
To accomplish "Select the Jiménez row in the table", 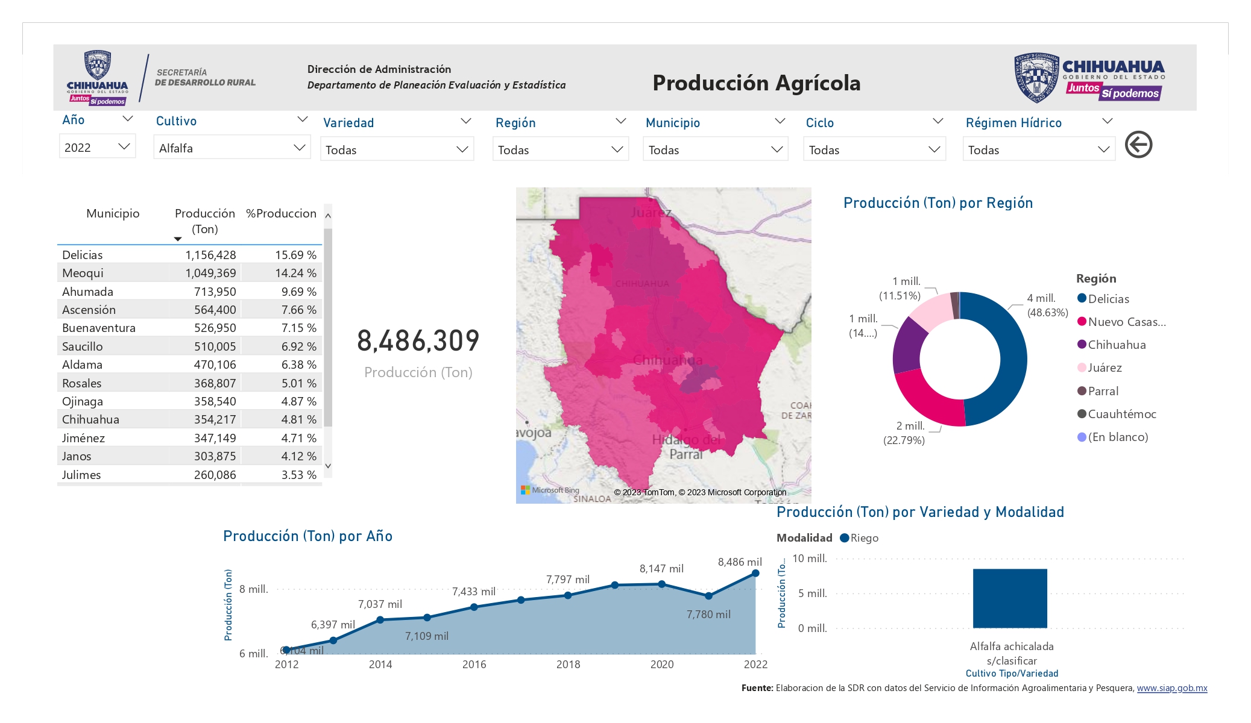I will (189, 438).
